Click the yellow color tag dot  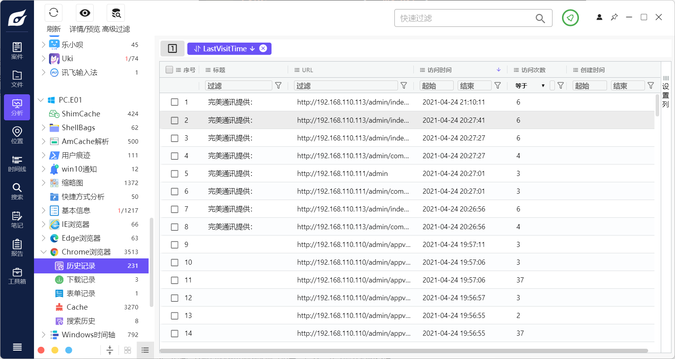(x=55, y=350)
